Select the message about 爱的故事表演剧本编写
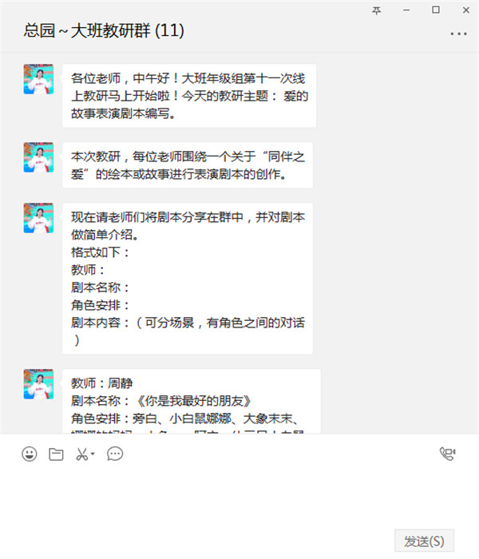 (x=189, y=96)
